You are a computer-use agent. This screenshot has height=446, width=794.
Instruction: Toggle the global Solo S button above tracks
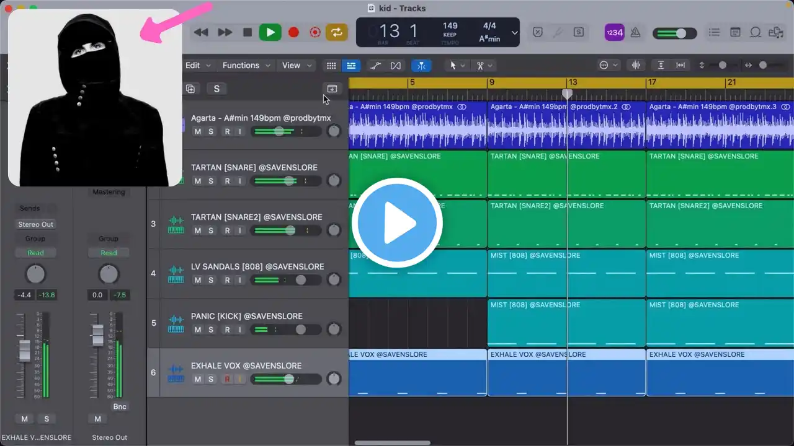point(216,89)
